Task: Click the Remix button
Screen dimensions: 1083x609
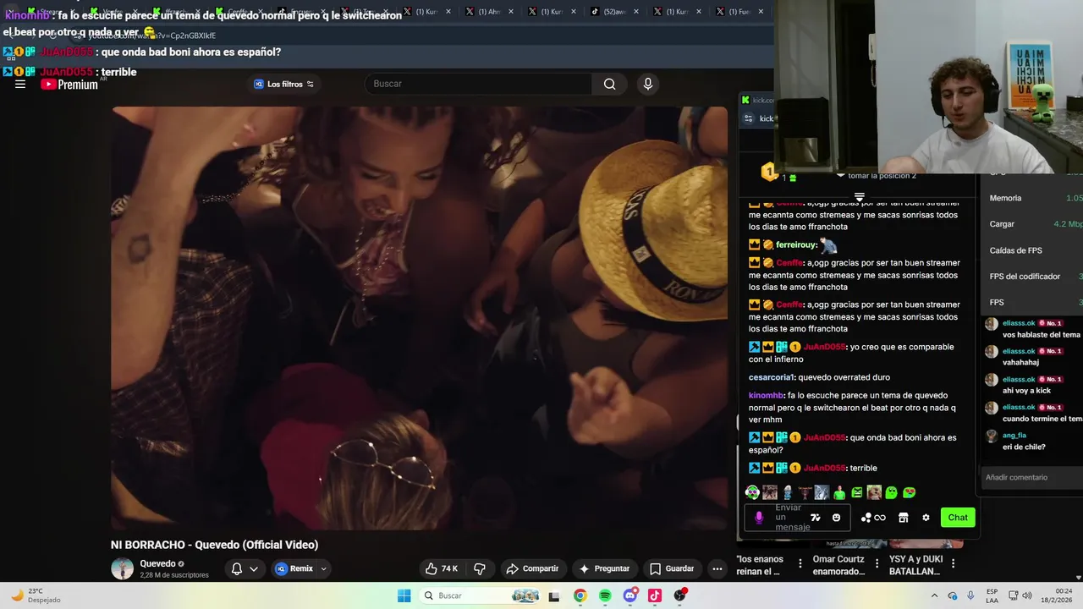Action: tap(294, 568)
